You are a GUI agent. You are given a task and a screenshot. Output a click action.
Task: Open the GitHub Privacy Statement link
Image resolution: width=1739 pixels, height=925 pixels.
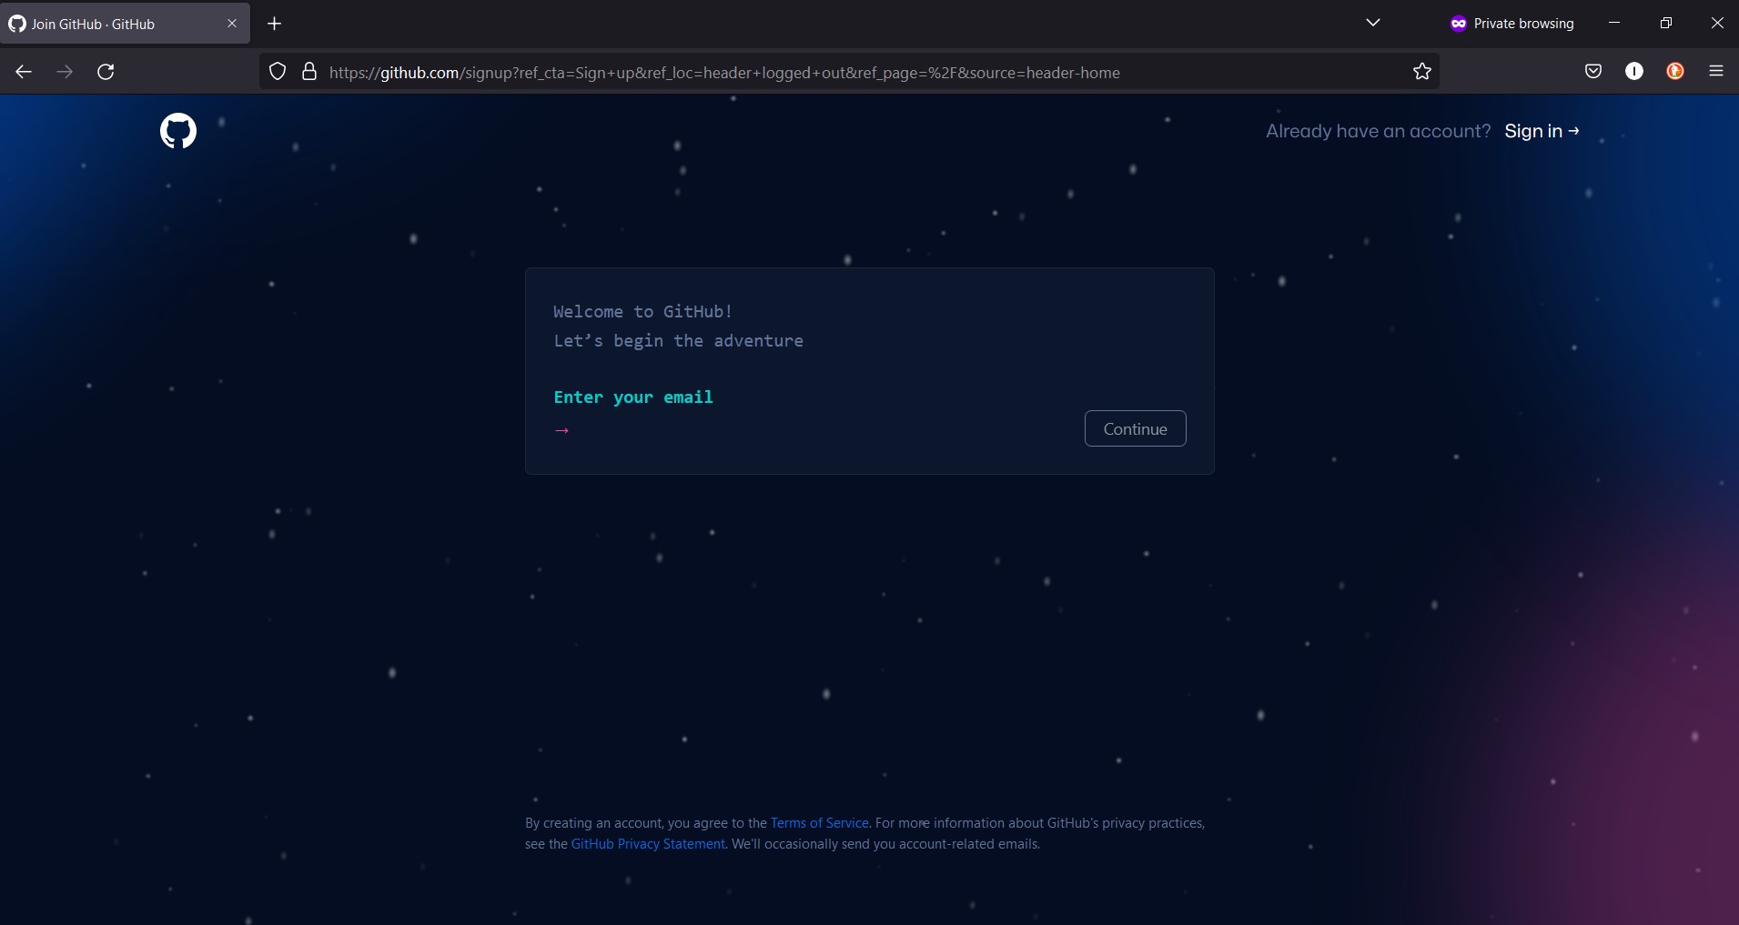click(x=648, y=844)
